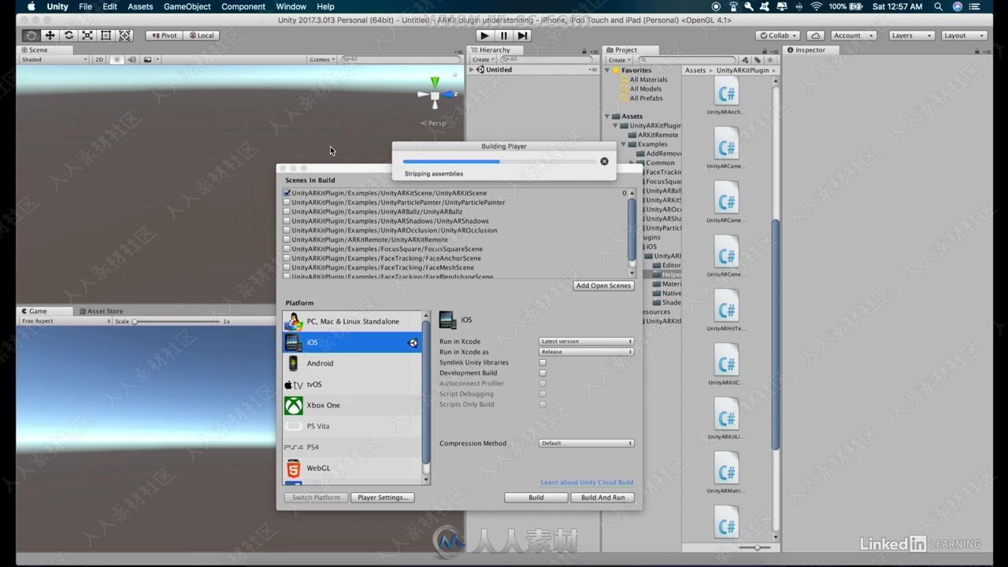Image resolution: width=1008 pixels, height=567 pixels.
Task: Select the combined Transform tool
Action: (124, 35)
